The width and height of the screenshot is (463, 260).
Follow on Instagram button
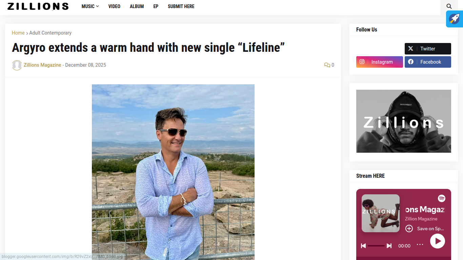380,62
